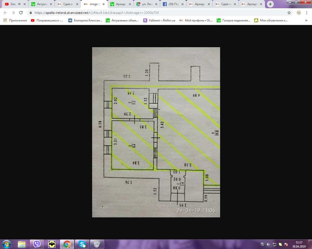Screen dimensions: 312x249
Task: Go back using the back arrow
Action: point(5,13)
